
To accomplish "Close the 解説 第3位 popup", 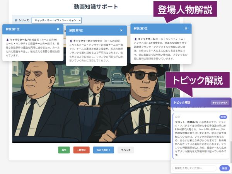I will [x=186, y=28].
